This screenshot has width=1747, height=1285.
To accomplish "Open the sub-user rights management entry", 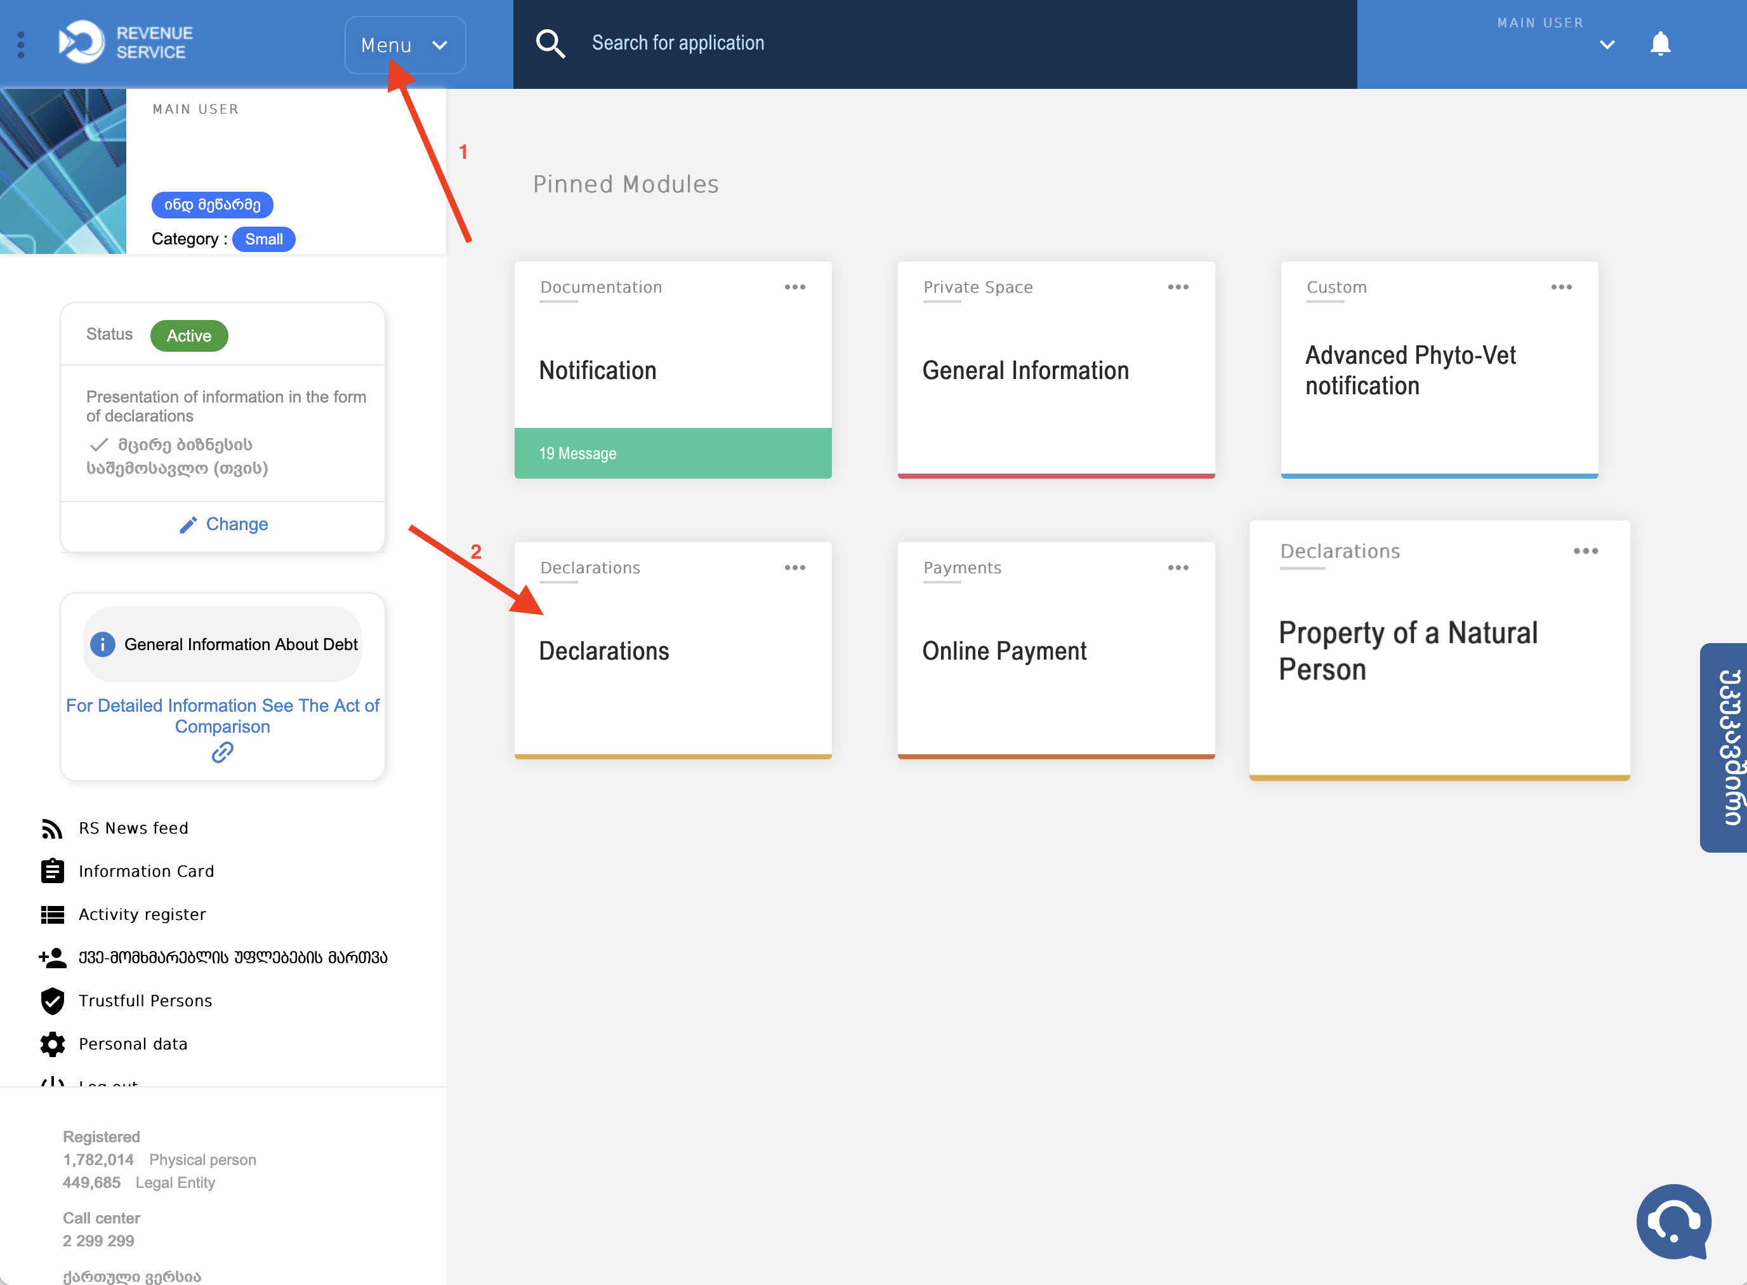I will [234, 957].
